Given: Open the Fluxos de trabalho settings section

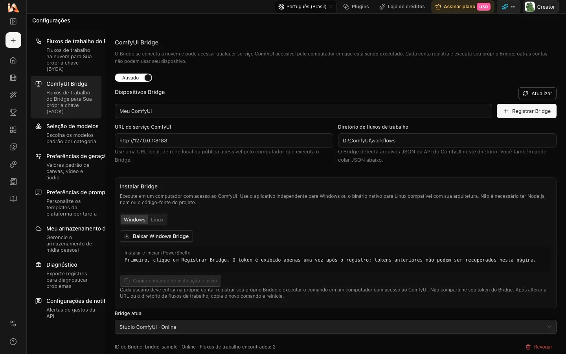Looking at the screenshot, I should pyautogui.click(x=66, y=55).
